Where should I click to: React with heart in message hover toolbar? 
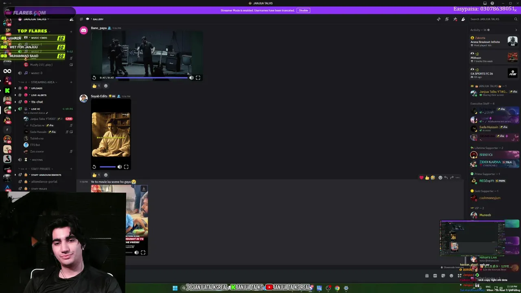(421, 178)
